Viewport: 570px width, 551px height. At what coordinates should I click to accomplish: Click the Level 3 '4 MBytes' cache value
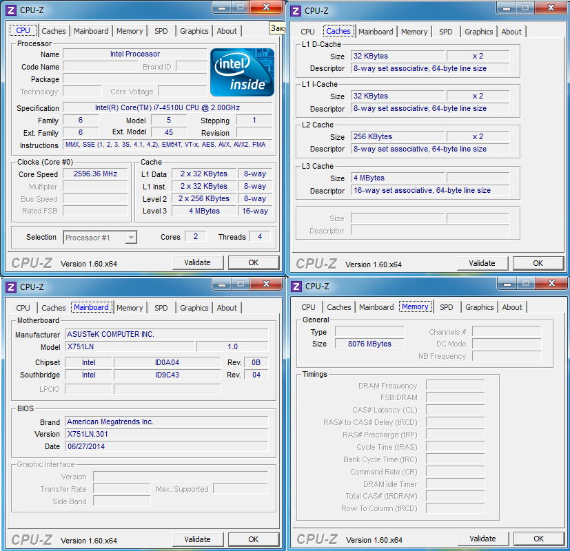click(204, 211)
